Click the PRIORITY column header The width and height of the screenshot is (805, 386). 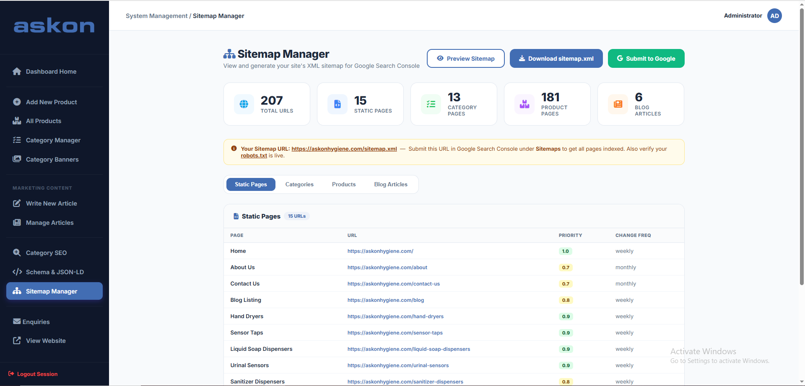570,235
